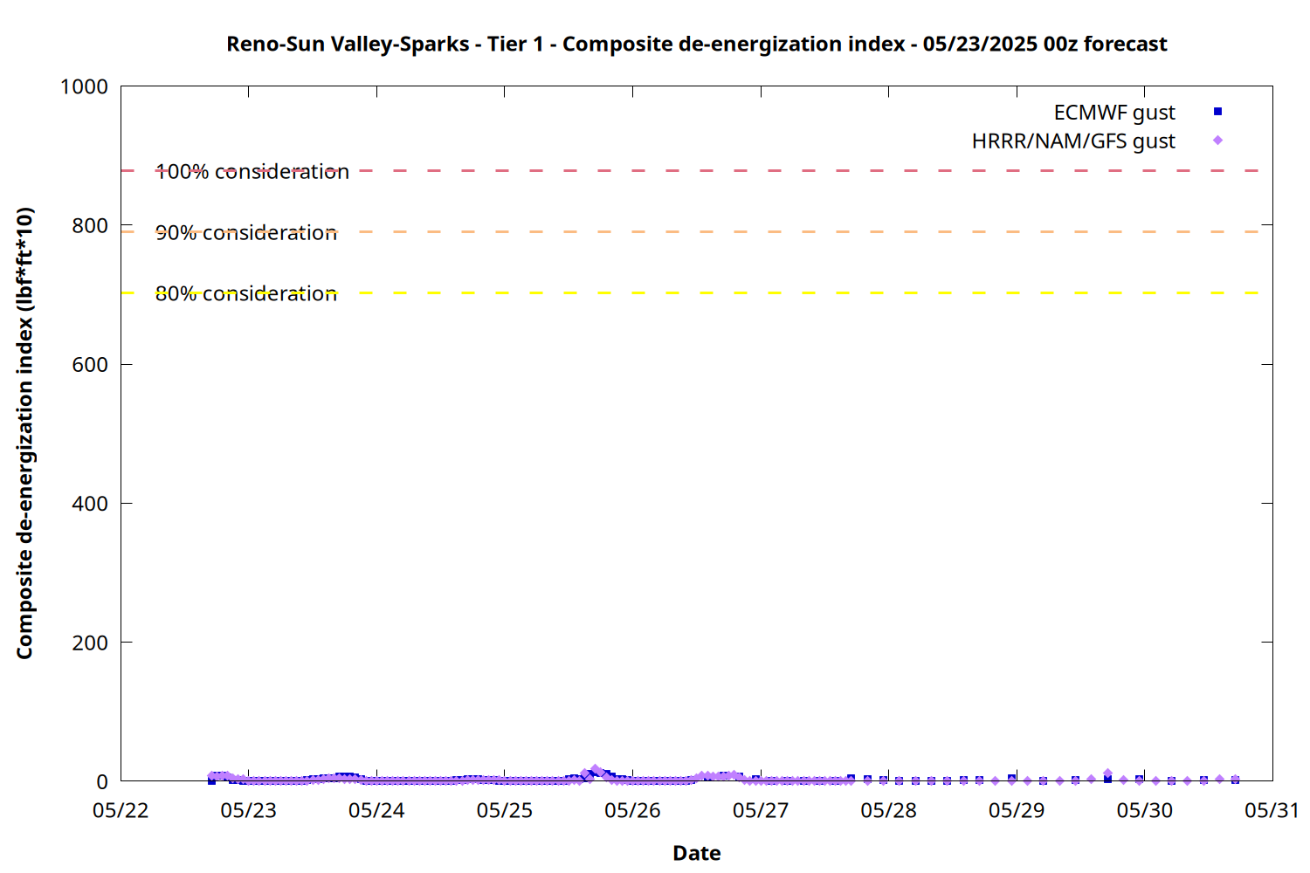Click the 05/30 date tick label
The width and height of the screenshot is (1310, 873).
pyautogui.click(x=1144, y=810)
